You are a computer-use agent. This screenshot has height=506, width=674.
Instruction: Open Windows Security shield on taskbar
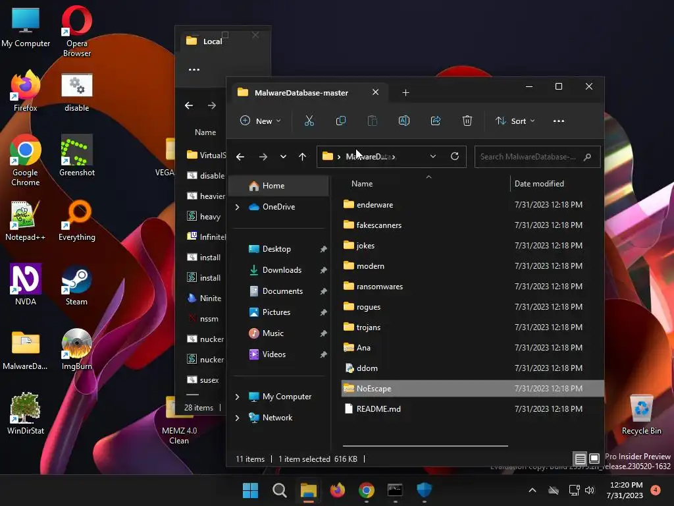(425, 490)
